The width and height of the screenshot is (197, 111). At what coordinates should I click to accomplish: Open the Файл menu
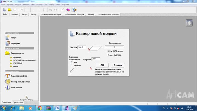pyautogui.click(x=3, y=5)
